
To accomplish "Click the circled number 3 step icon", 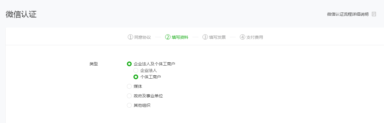I will (x=205, y=37).
